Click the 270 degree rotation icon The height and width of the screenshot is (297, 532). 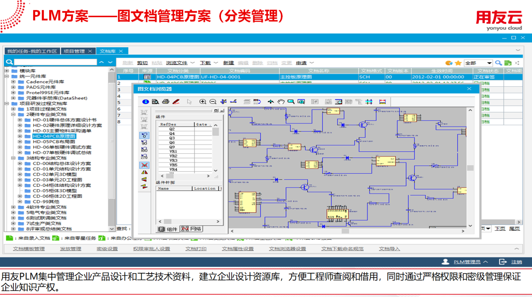[x=144, y=157]
